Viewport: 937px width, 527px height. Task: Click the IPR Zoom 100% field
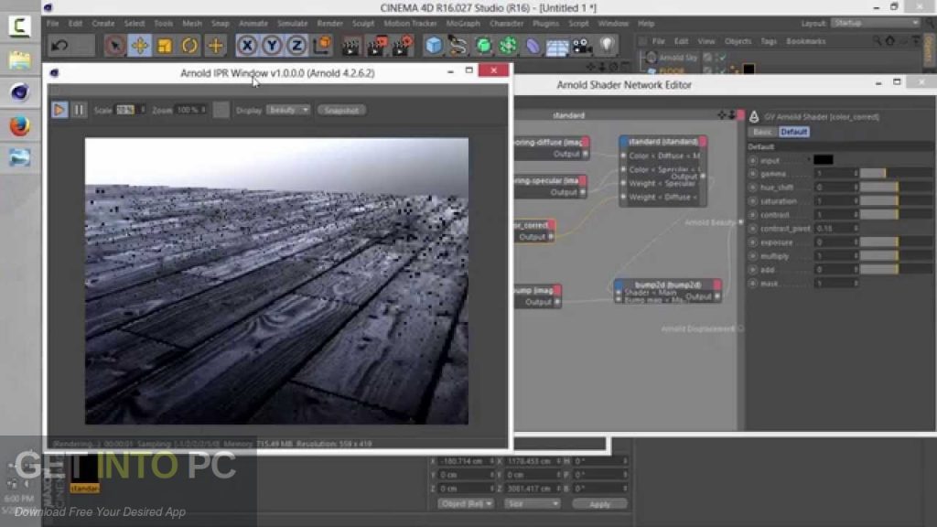click(x=190, y=110)
